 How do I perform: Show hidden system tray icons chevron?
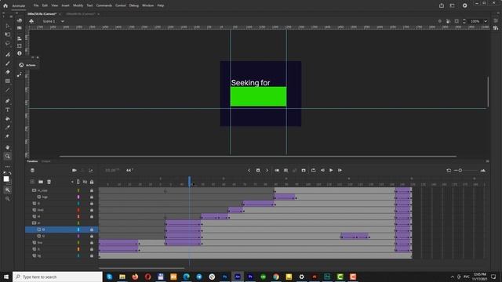click(x=453, y=277)
